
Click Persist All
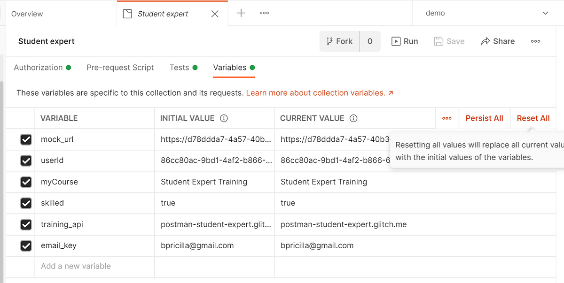pyautogui.click(x=484, y=118)
